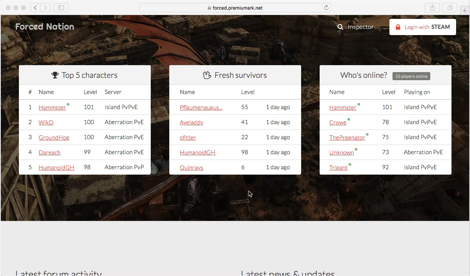Click the address bar showing forced.premiumark.net
Screen dimensions: 470x276
(235, 8)
